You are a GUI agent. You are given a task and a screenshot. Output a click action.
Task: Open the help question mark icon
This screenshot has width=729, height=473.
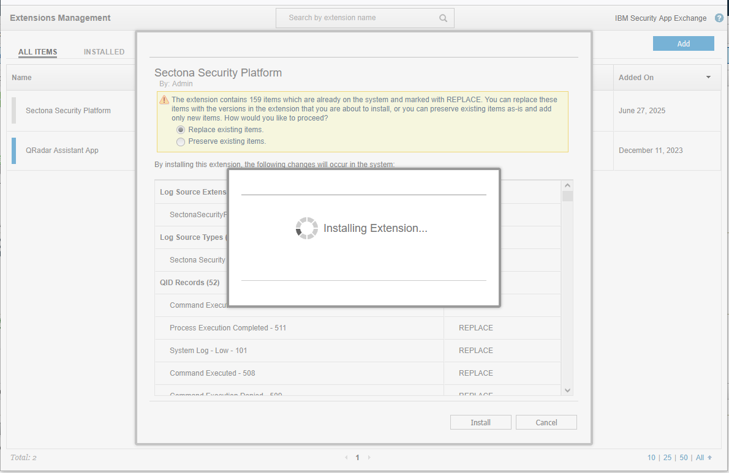point(719,18)
